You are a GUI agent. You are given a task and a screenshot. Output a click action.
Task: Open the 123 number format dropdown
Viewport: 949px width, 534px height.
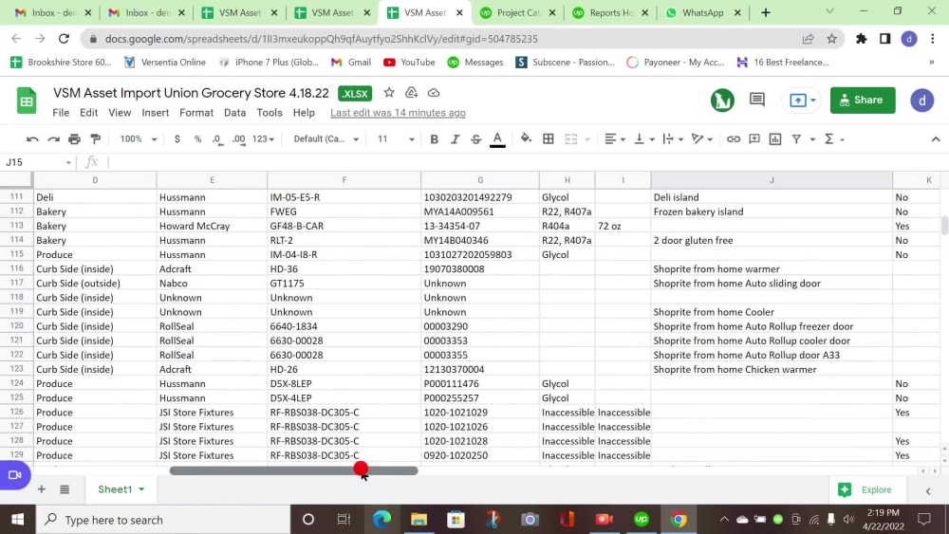click(x=263, y=139)
